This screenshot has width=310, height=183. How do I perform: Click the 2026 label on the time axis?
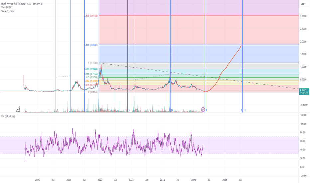tap(225, 180)
